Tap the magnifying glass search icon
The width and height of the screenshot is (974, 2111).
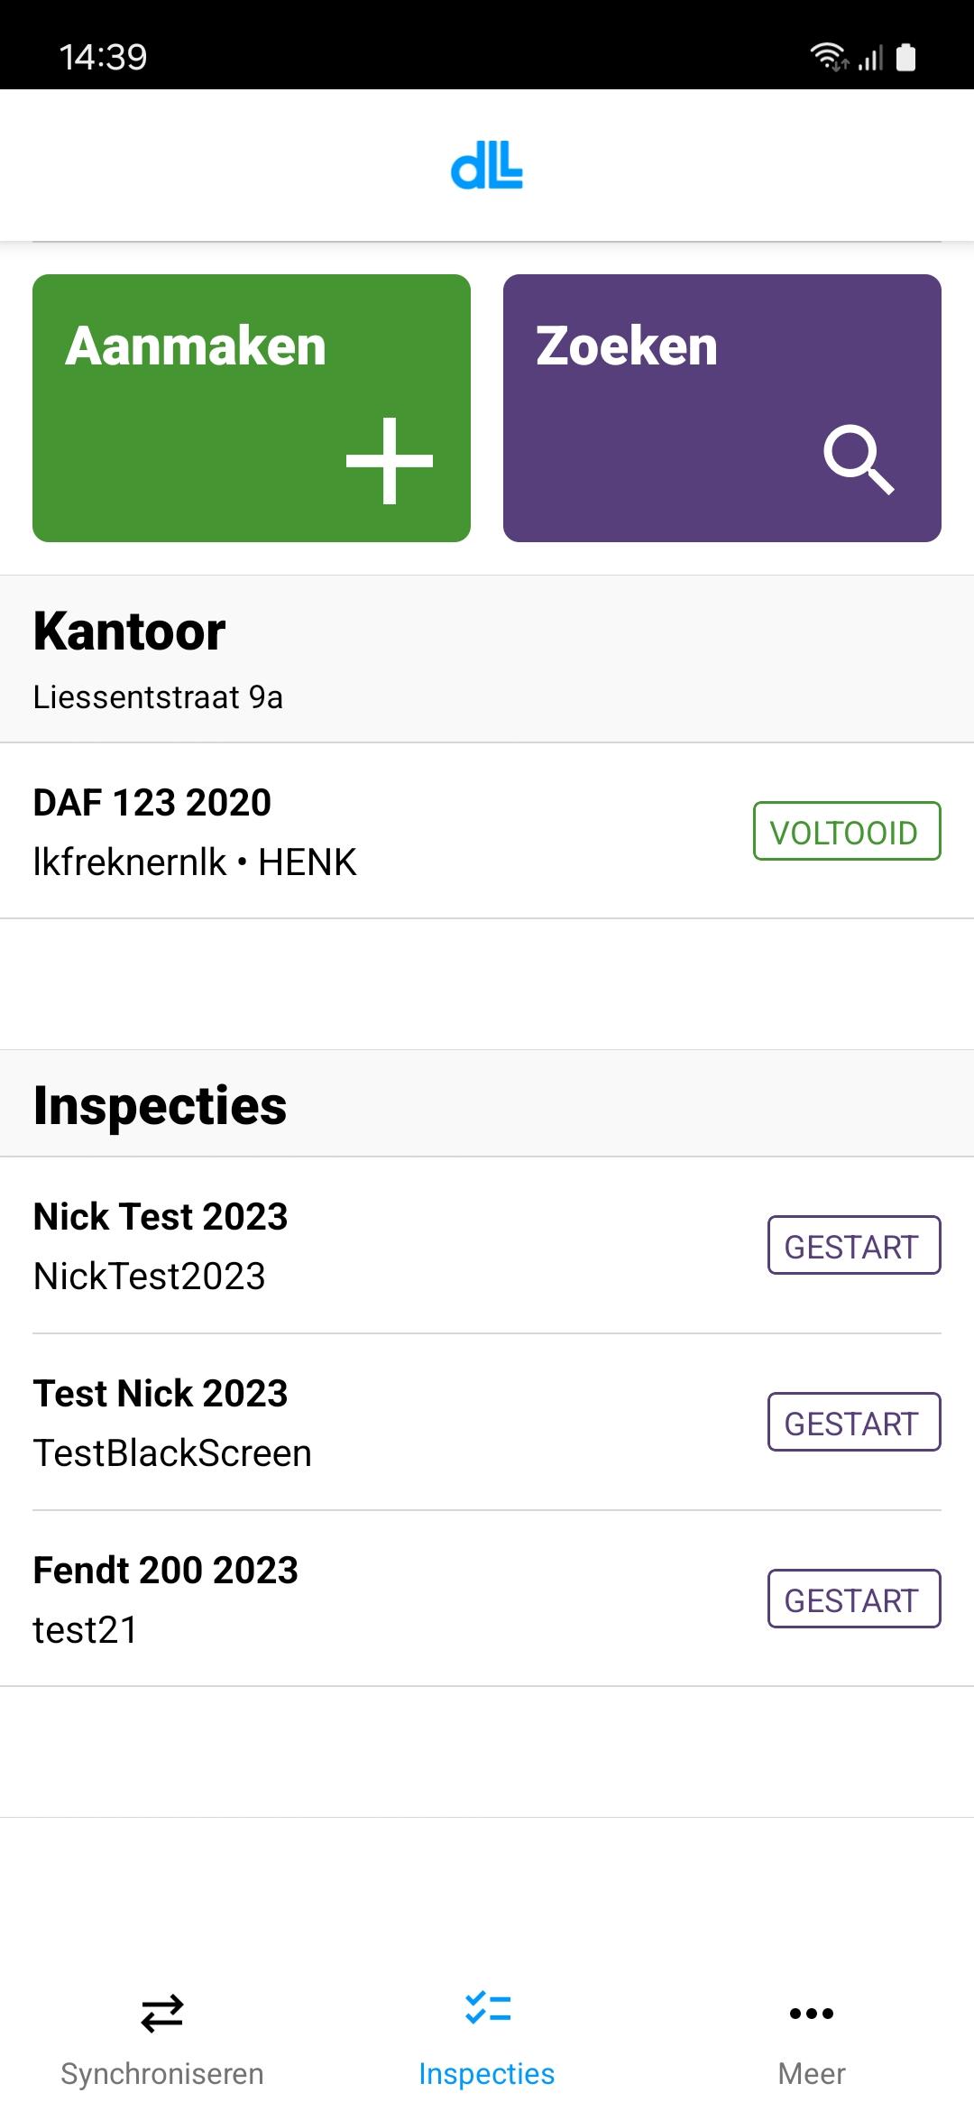[858, 459]
